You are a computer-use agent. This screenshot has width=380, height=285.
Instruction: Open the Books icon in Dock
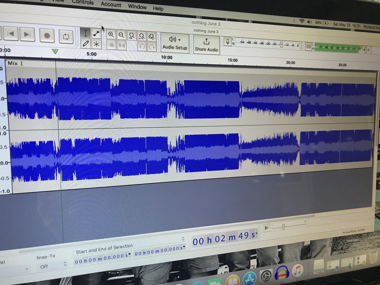pos(233,281)
